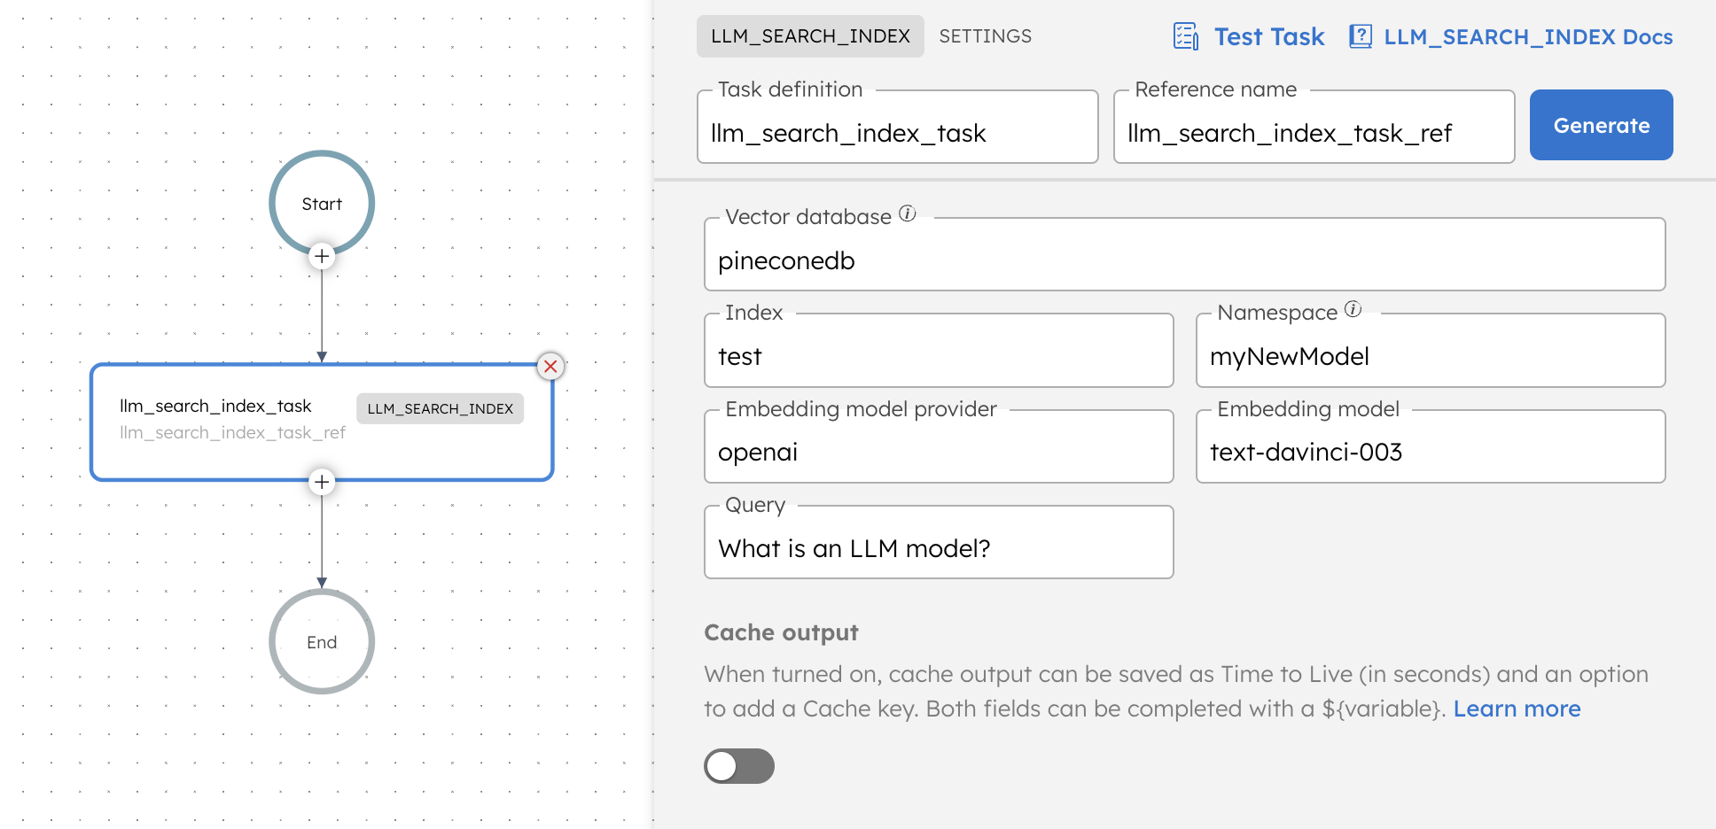Click the LLM_SEARCH_INDEX Docs help icon

[1361, 36]
